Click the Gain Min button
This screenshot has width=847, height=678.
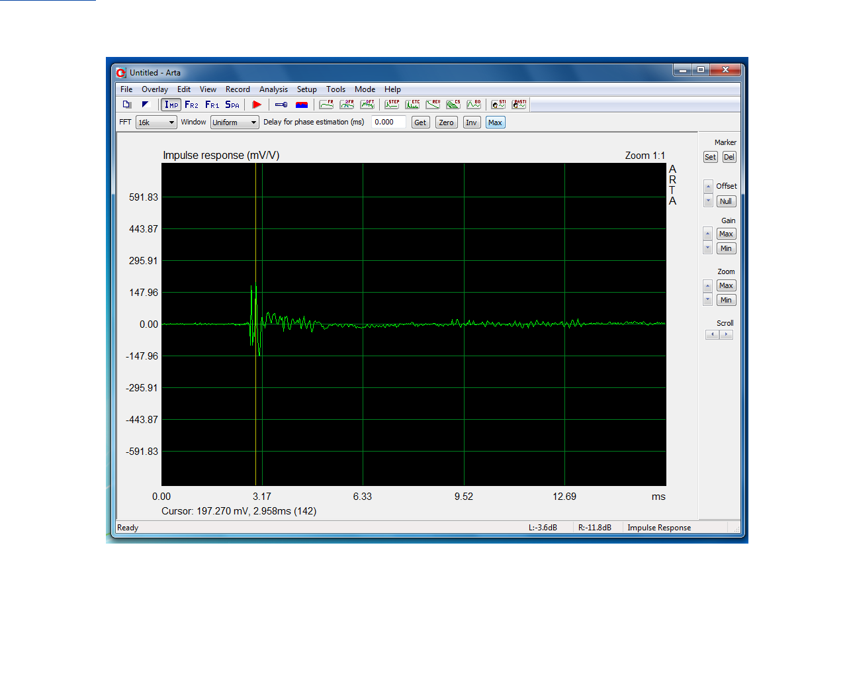pos(726,248)
